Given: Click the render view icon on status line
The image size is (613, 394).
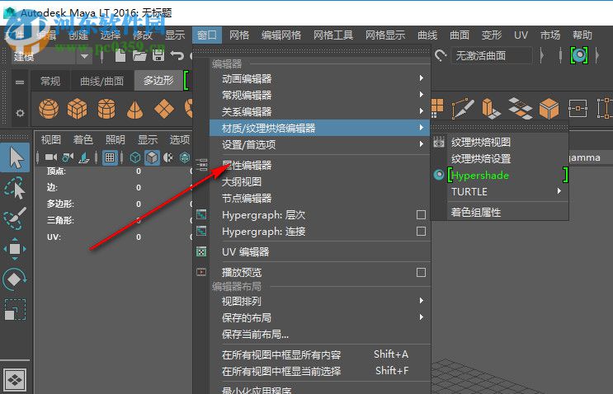Looking at the screenshot, I should (x=579, y=56).
